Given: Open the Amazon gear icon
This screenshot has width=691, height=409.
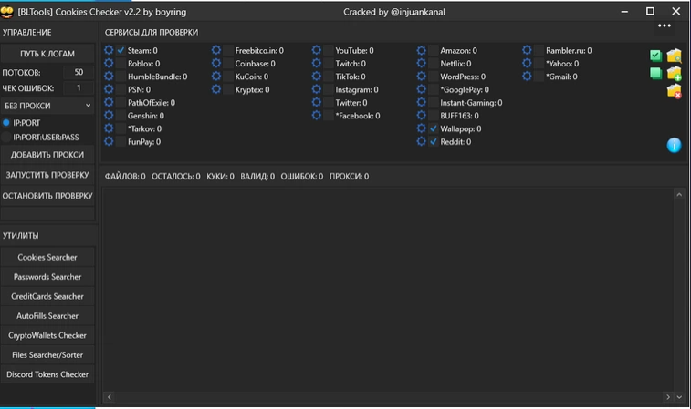Looking at the screenshot, I should (x=422, y=50).
